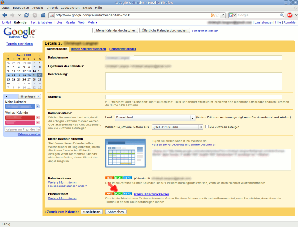This screenshot has width=298, height=227.
Task: Open the Datei menu
Action: [x=6, y=8]
